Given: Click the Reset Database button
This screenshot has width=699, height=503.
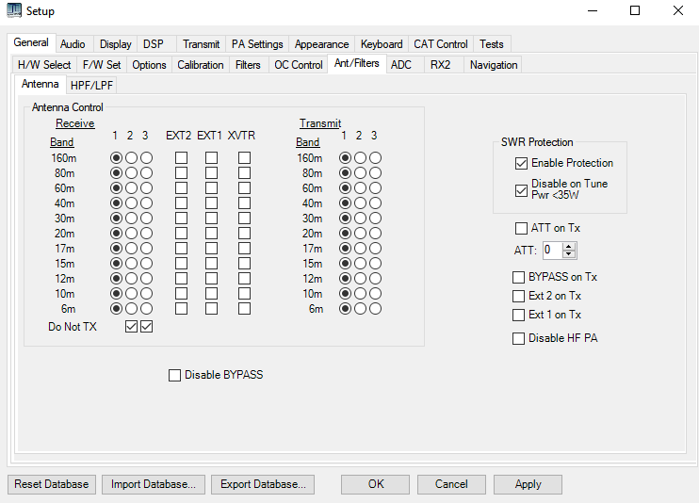Looking at the screenshot, I should 52,484.
